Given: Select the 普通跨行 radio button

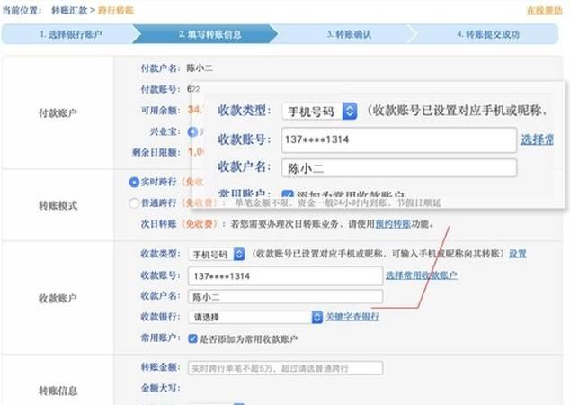Looking at the screenshot, I should point(134,202).
